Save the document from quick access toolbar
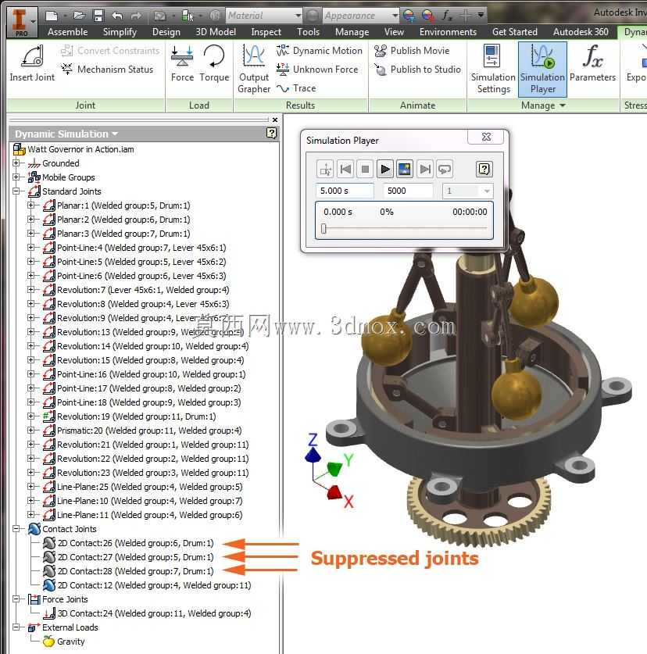647x654 pixels. point(98,16)
